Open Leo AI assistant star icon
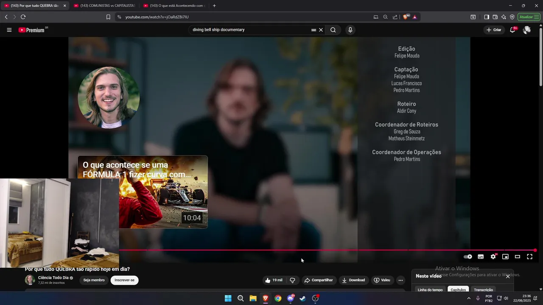 [x=504, y=17]
